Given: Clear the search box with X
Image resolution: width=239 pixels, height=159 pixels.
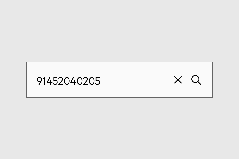Looking at the screenshot, I should [178, 80].
